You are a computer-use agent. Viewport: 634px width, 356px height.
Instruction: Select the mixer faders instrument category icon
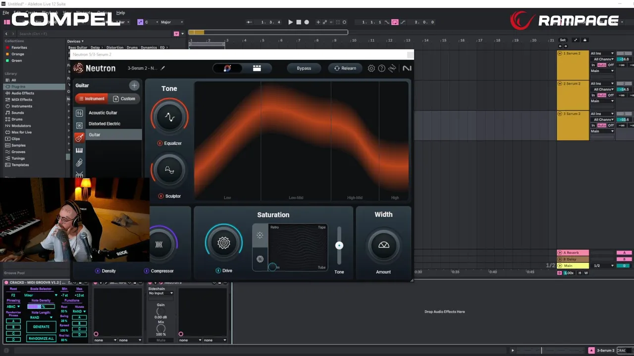pyautogui.click(x=79, y=113)
